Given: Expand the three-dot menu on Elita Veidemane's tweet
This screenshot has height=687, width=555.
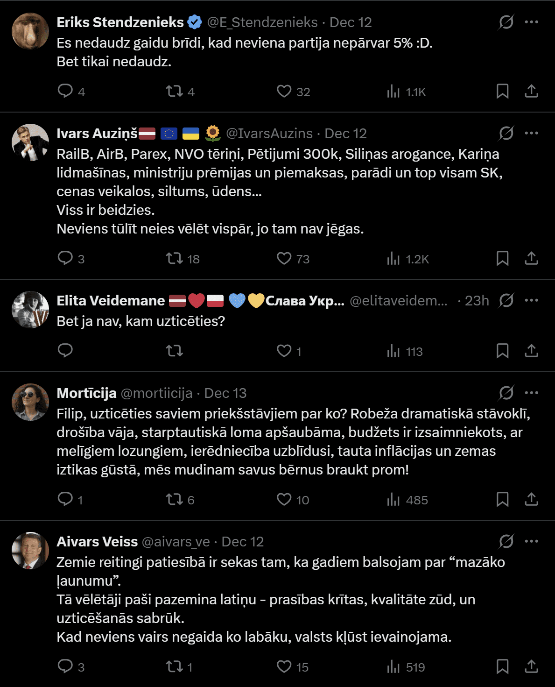Looking at the screenshot, I should tap(531, 300).
